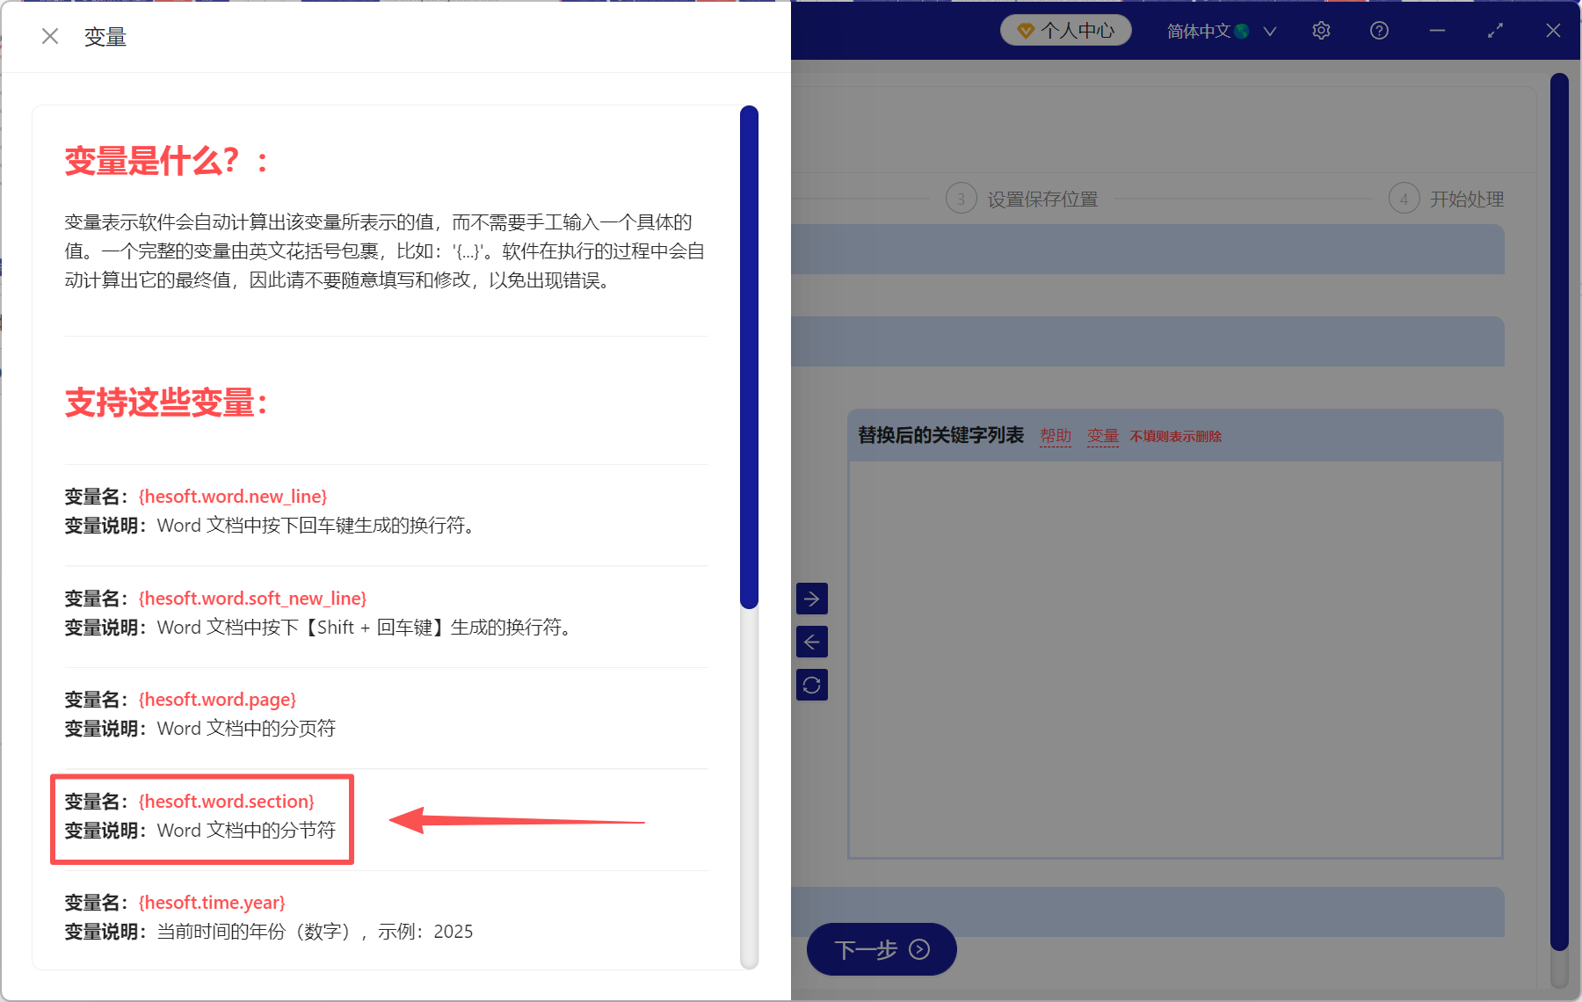Click the blue scrollbar in the dialog

point(748,352)
